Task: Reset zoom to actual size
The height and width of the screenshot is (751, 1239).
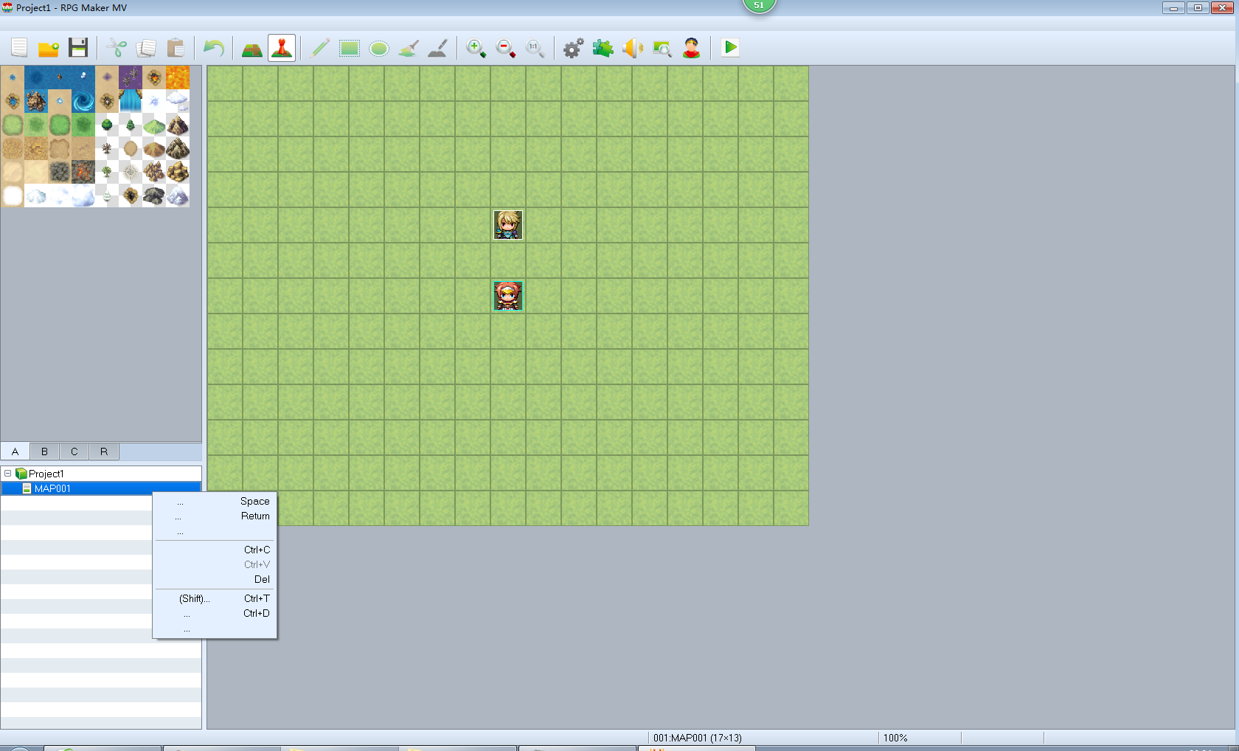Action: point(535,48)
